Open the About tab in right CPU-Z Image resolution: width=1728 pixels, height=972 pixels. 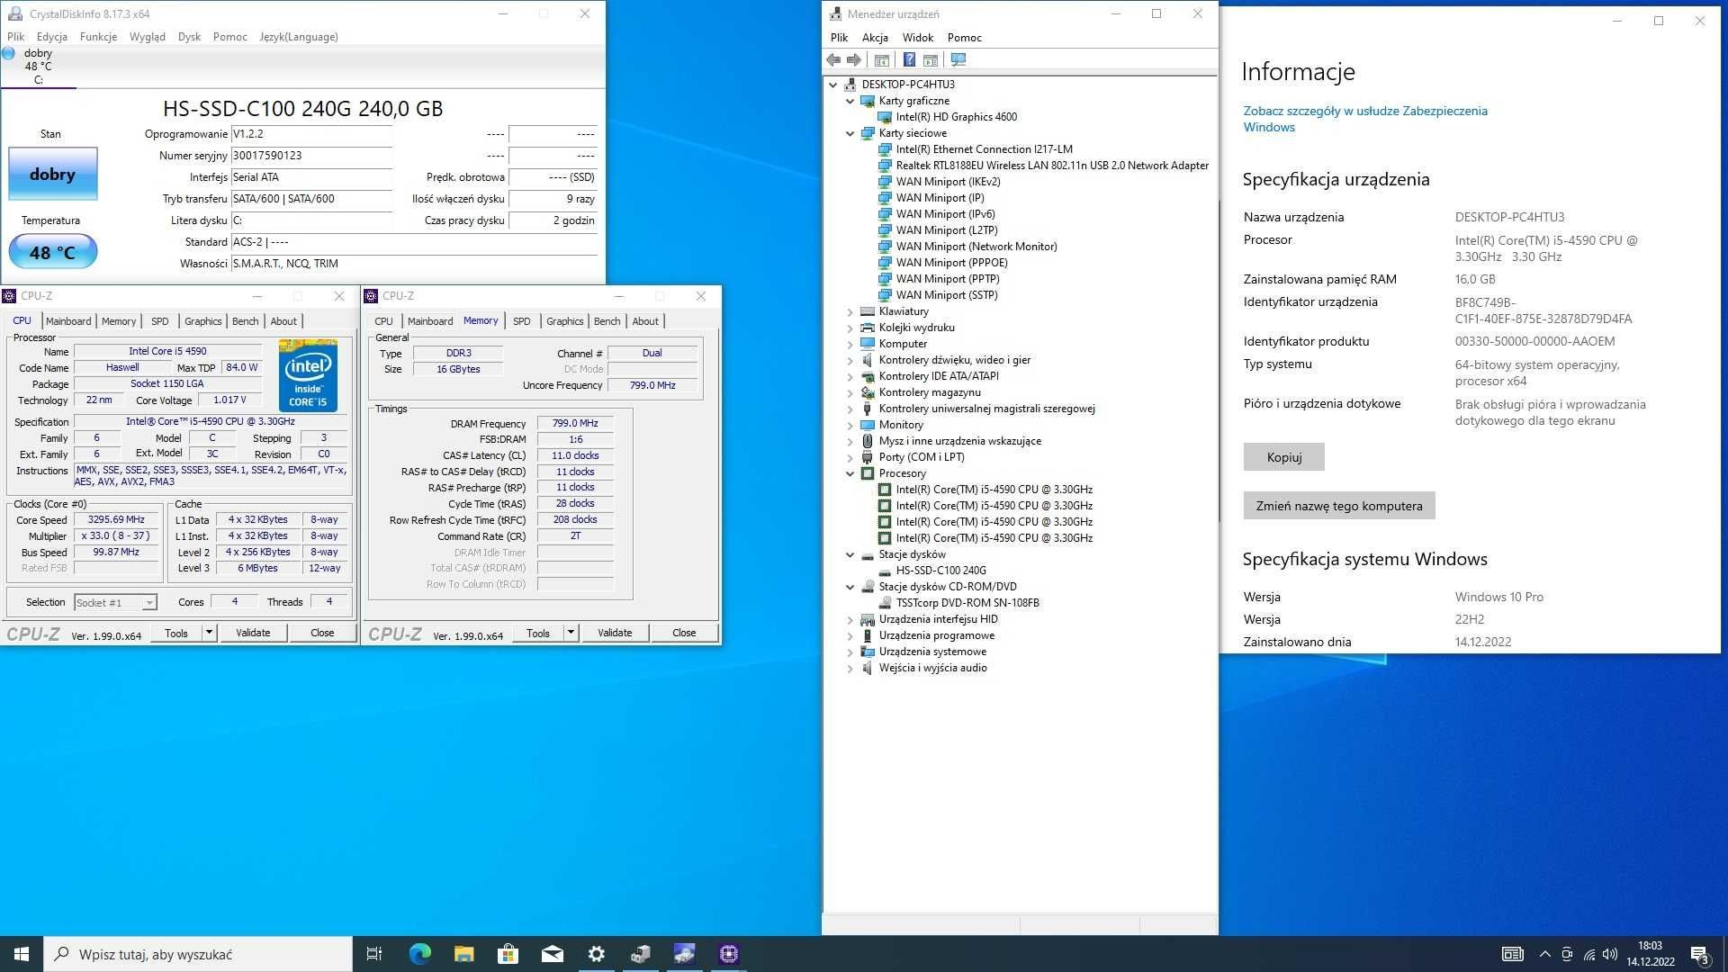tap(645, 321)
